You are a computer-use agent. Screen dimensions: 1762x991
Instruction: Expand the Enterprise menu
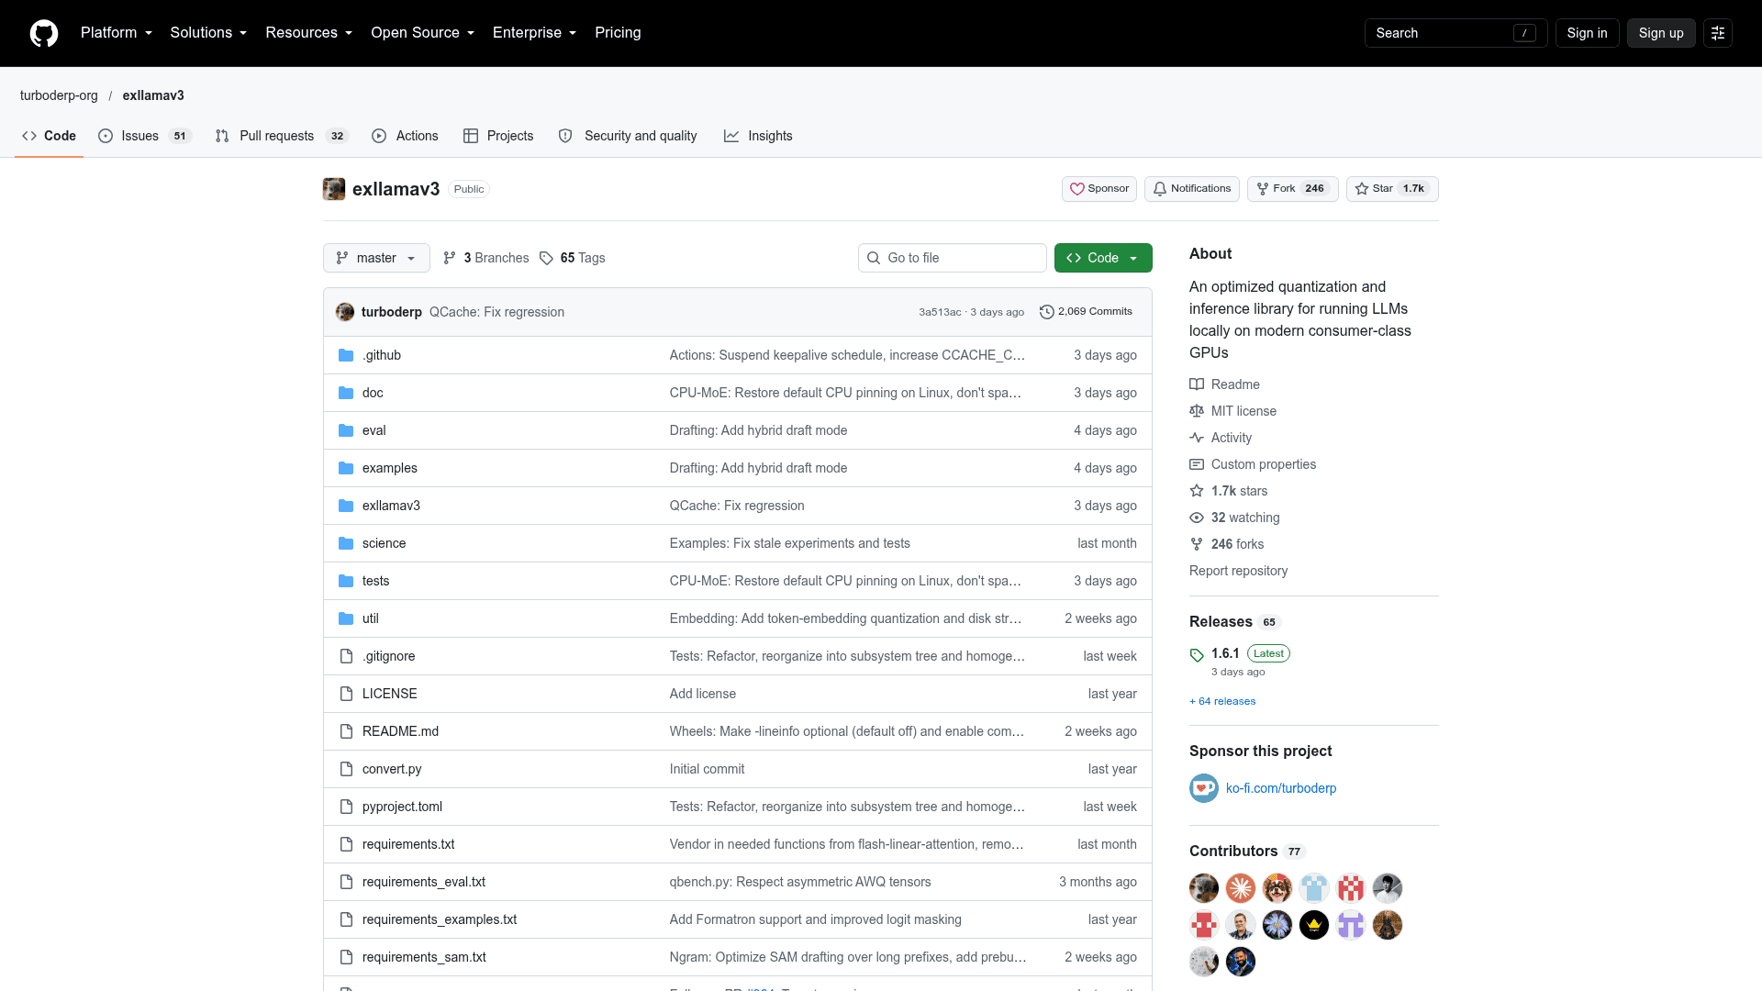(x=535, y=33)
